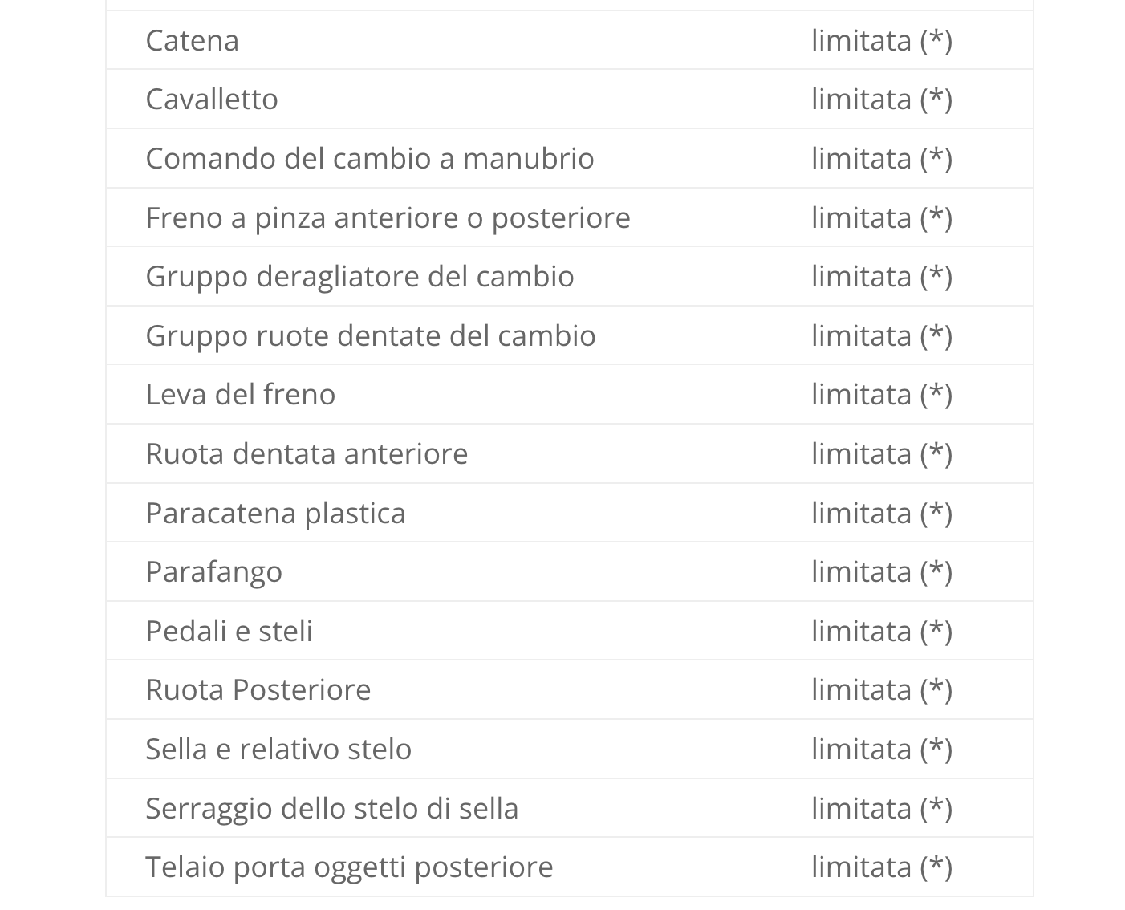Select limitata (*) in Leva del freno row
The height and width of the screenshot is (910, 1125).
[x=881, y=394]
